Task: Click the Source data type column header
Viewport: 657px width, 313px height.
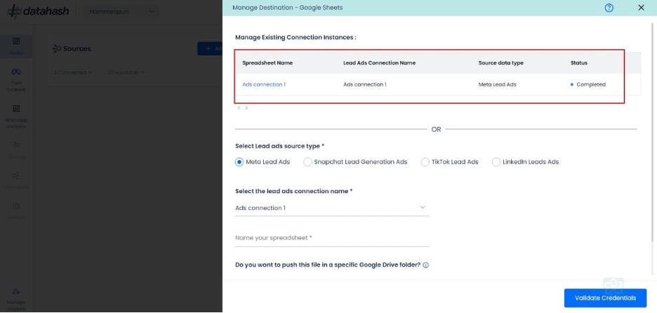Action: tap(500, 63)
